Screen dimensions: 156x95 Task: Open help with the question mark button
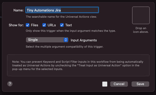click(x=10, y=84)
